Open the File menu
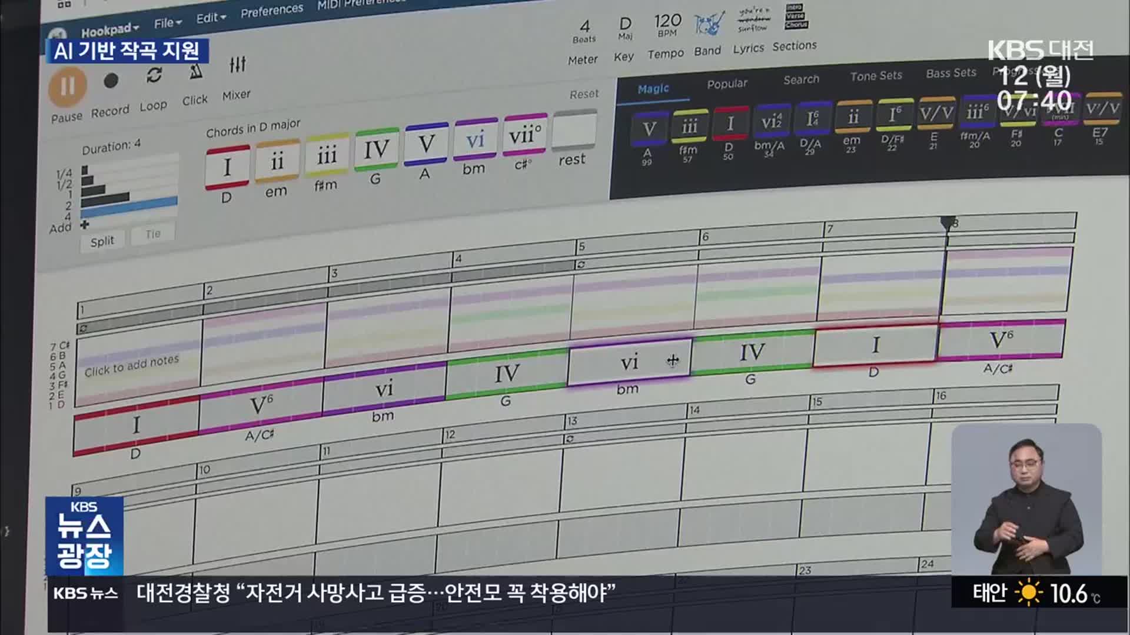 168,23
